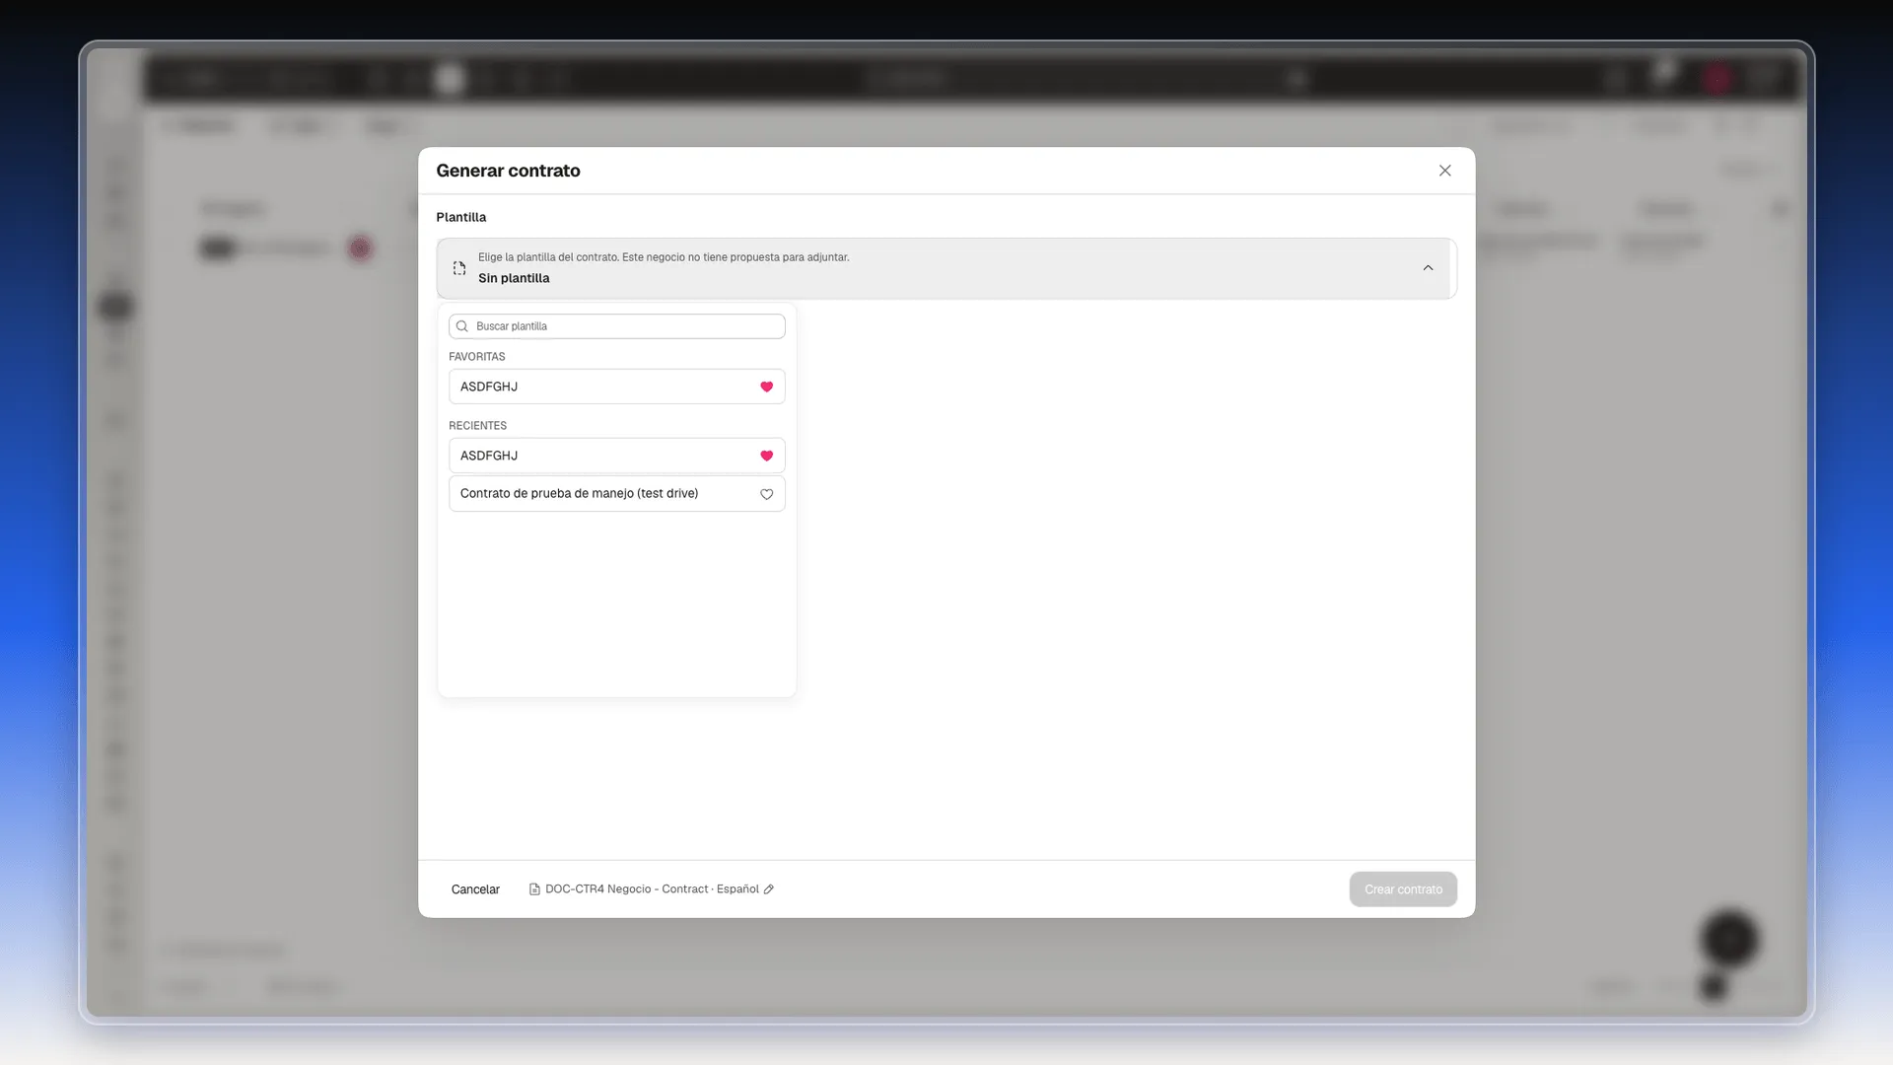The image size is (1893, 1065).
Task: Unfavorite ASDFGHJ under Favoritas
Action: 766,387
